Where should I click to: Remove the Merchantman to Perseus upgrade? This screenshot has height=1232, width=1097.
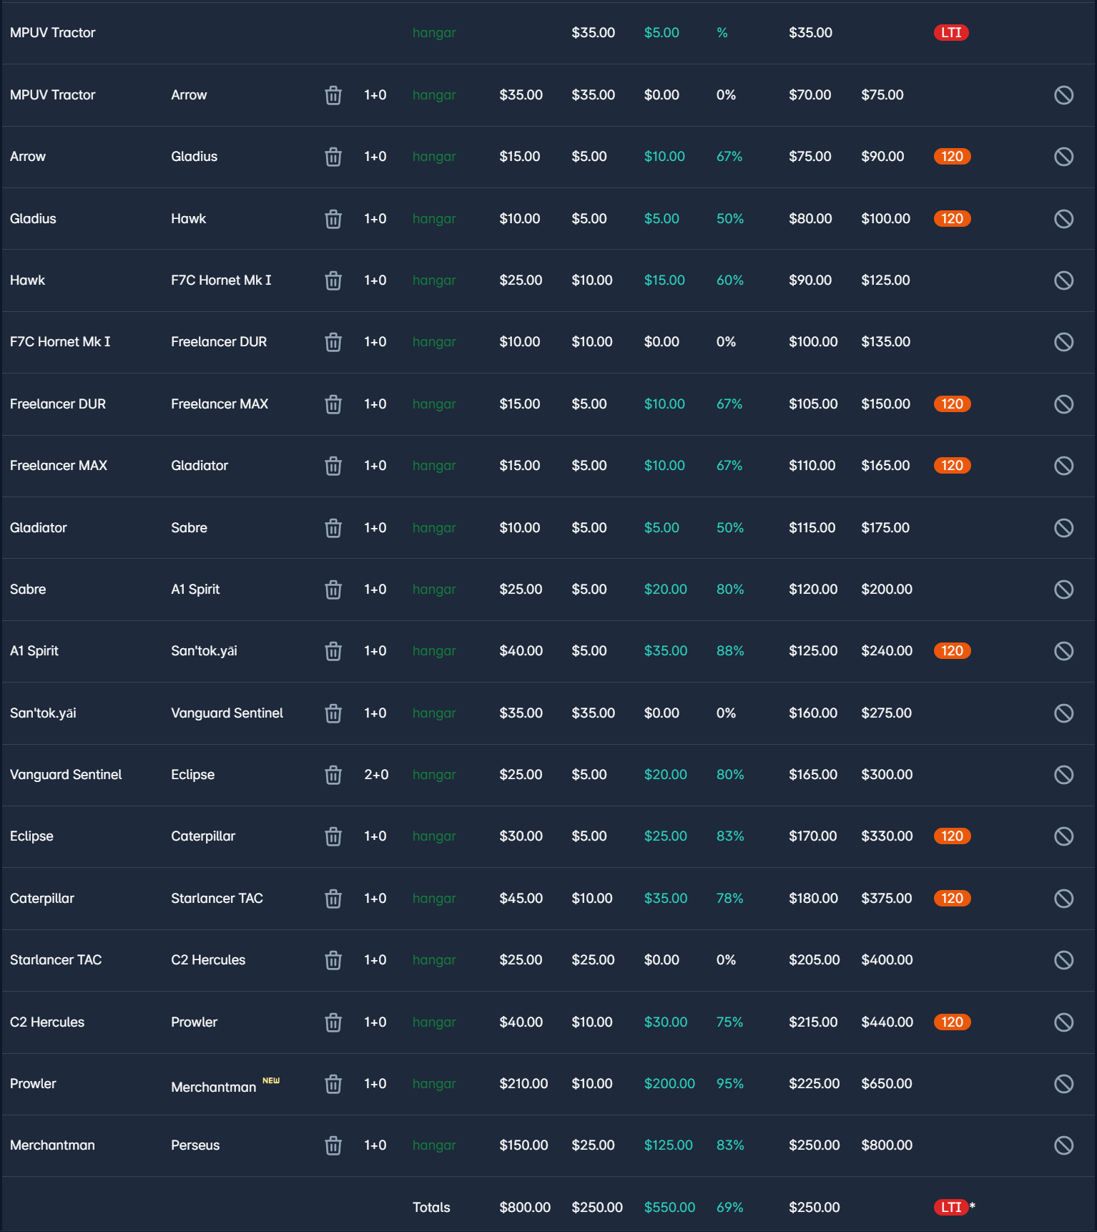click(333, 1145)
